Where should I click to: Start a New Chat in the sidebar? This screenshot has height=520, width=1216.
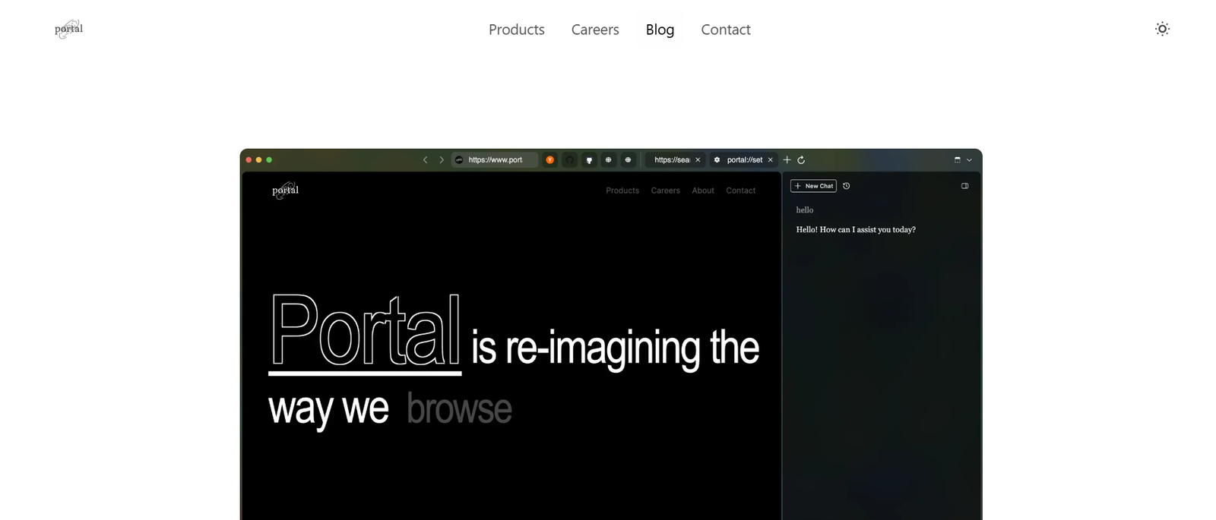813,186
